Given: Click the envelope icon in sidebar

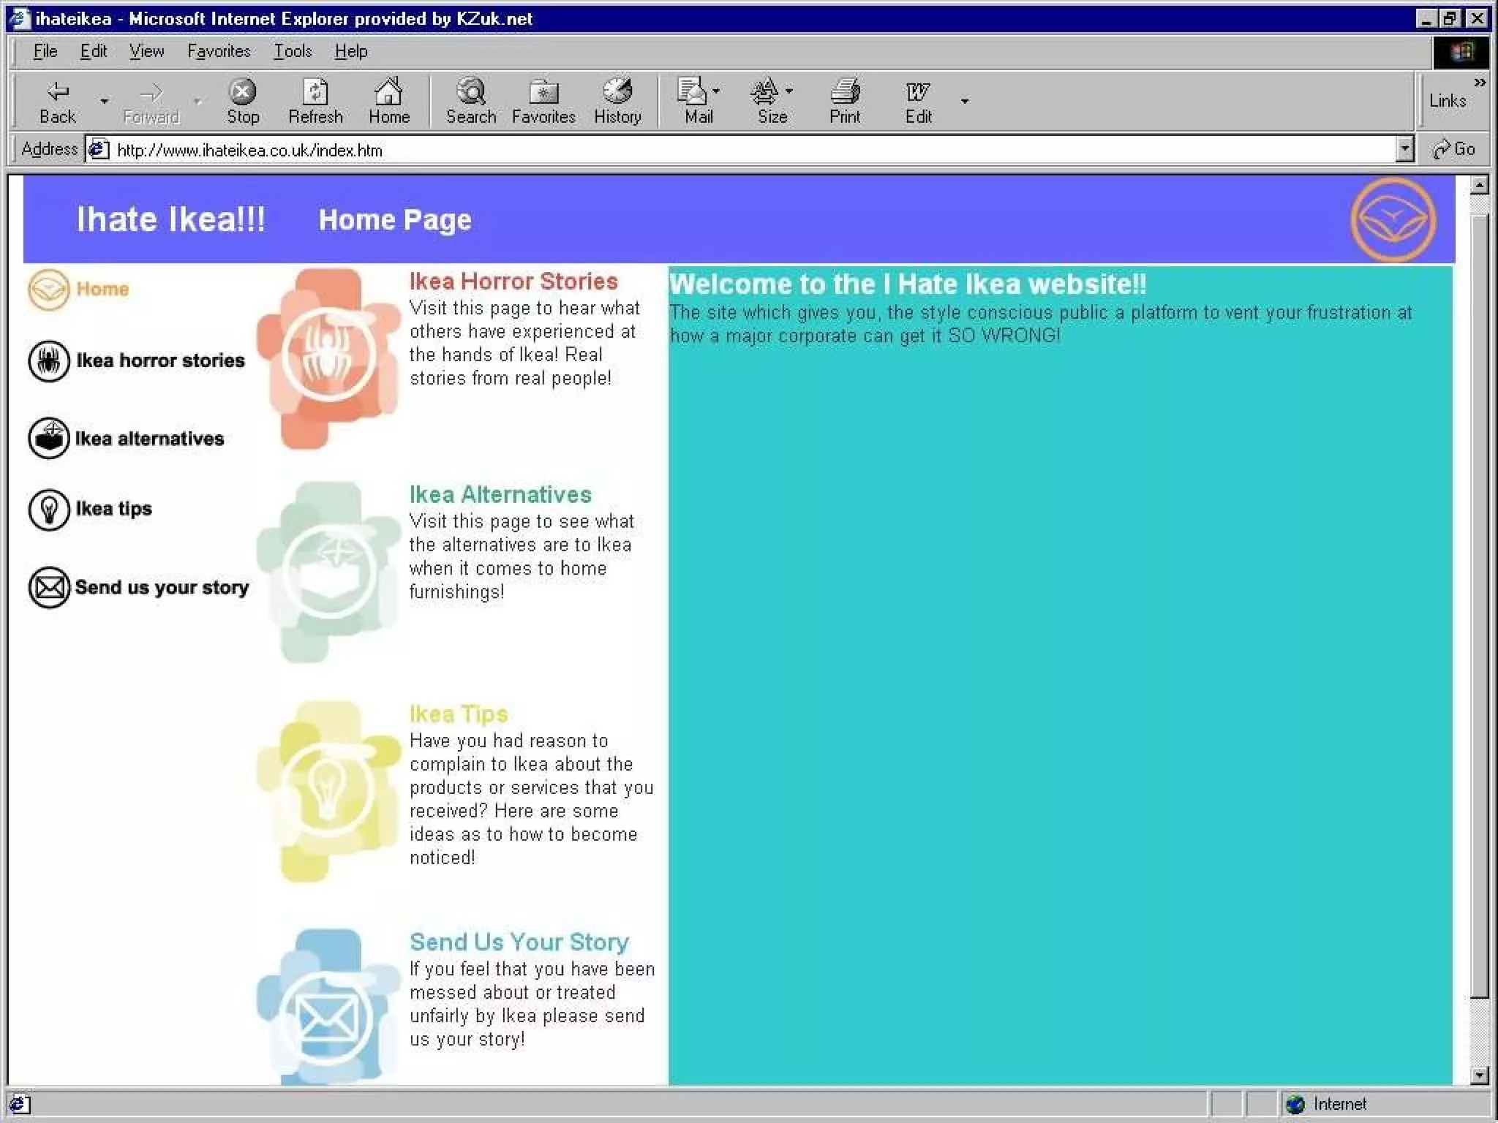Looking at the screenshot, I should click(x=49, y=587).
